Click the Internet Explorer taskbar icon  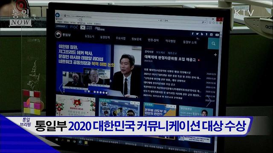pyautogui.click(x=80, y=142)
